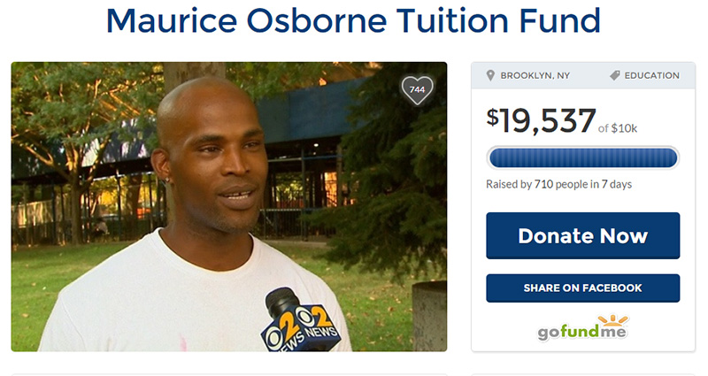The image size is (708, 376).
Task: Click the Donate Now button
Action: point(582,235)
